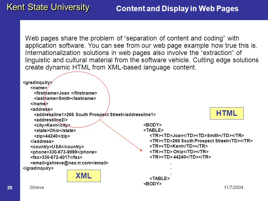This screenshot has width=268, height=201.
Task: Click the <firstname>Joan line
Action: point(65,93)
